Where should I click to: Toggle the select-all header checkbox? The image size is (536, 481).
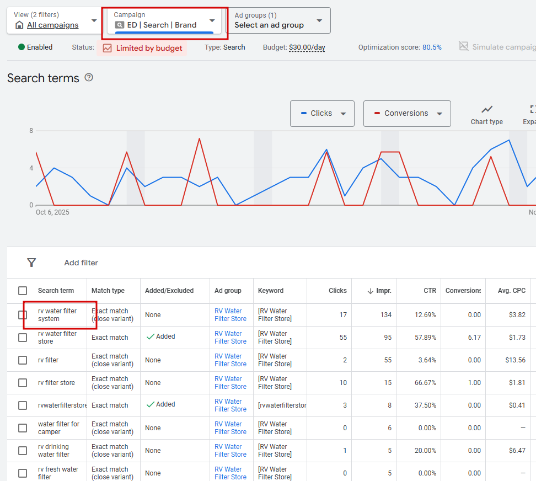tap(23, 291)
